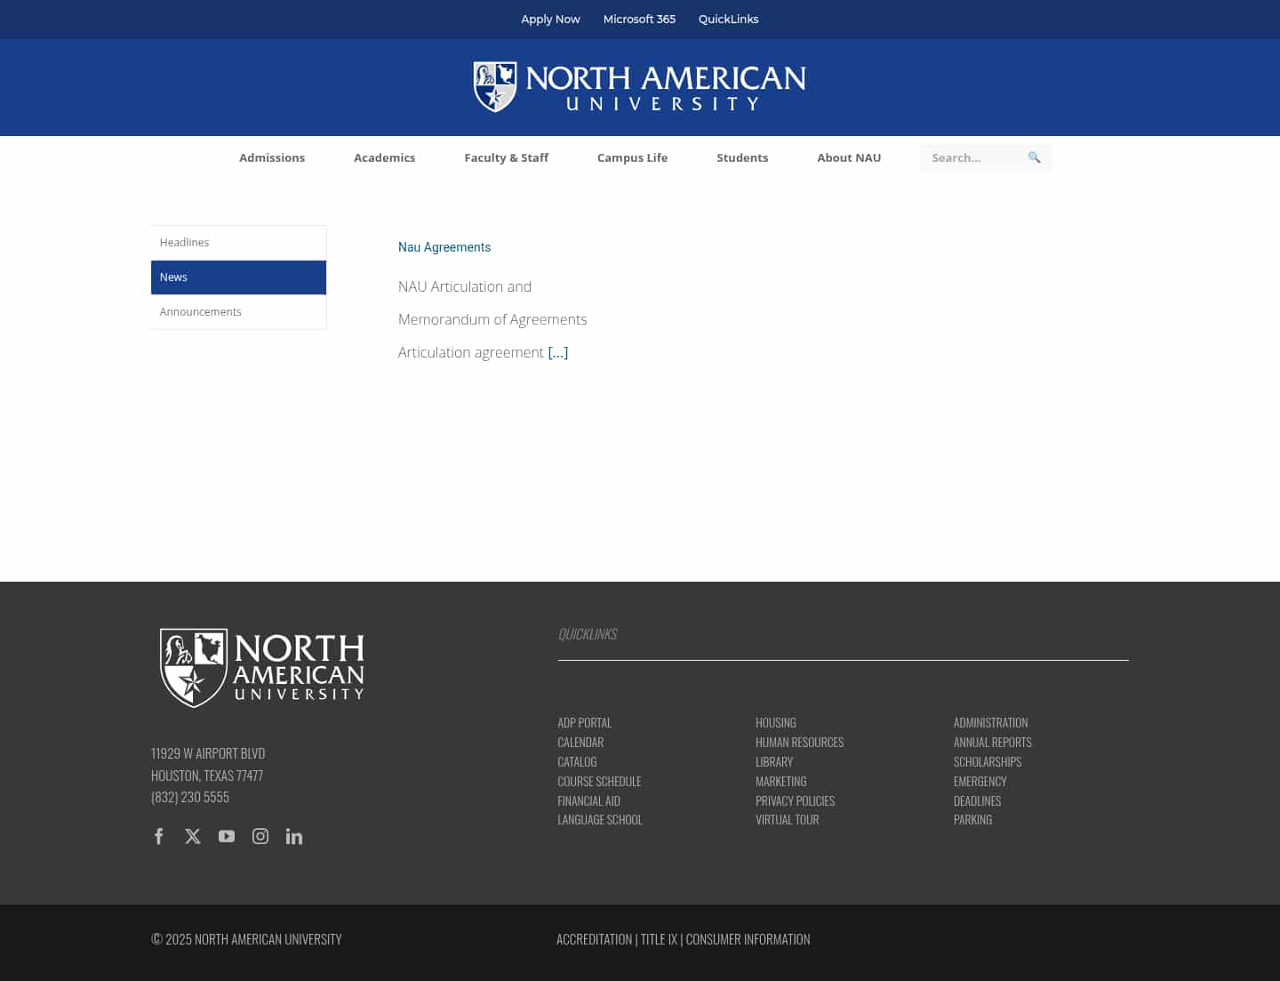Click the header North American University logo

click(x=639, y=87)
